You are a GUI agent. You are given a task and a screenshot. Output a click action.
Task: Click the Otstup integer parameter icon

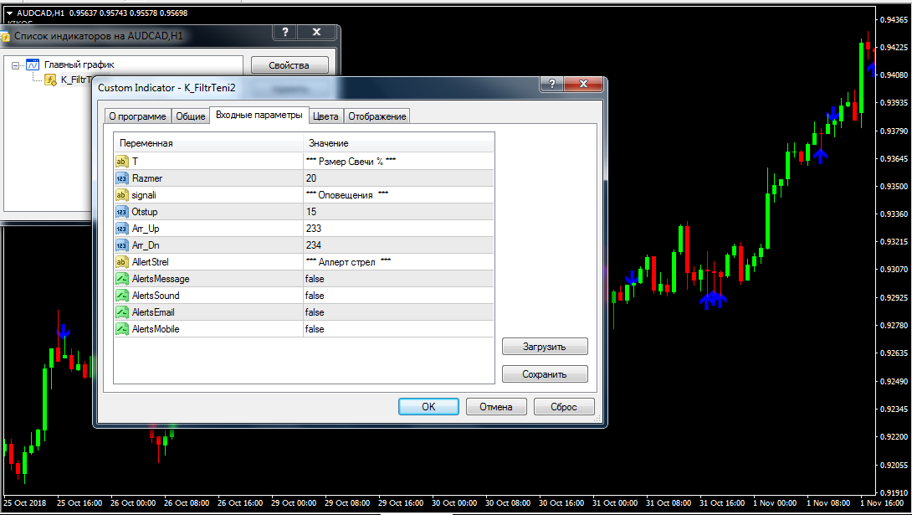[x=121, y=212]
